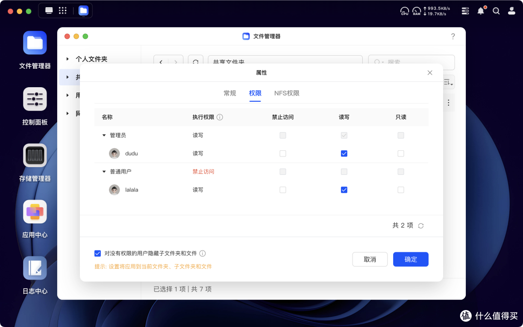The height and width of the screenshot is (327, 523).
Task: Uncheck 读写 for user dudu
Action: (344, 154)
